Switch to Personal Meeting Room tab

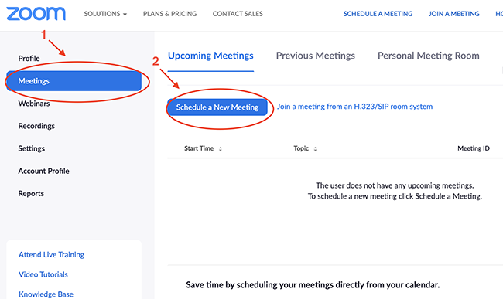[428, 56]
